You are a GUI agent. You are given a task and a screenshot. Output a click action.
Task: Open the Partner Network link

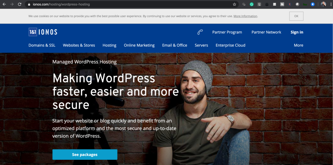point(266,32)
